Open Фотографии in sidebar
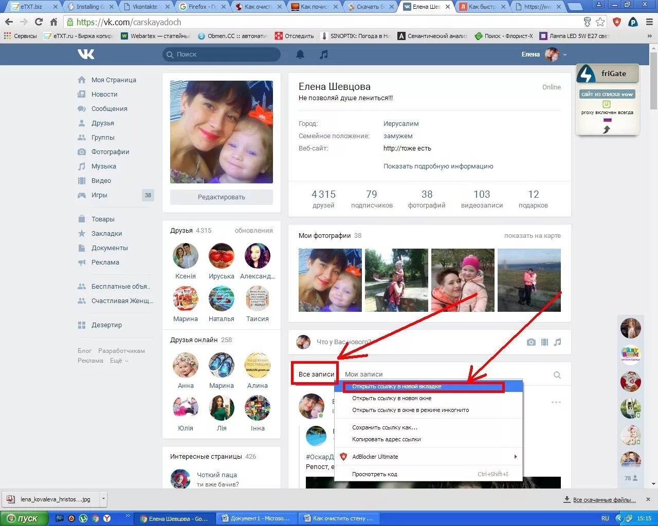658x526 pixels. (x=110, y=152)
